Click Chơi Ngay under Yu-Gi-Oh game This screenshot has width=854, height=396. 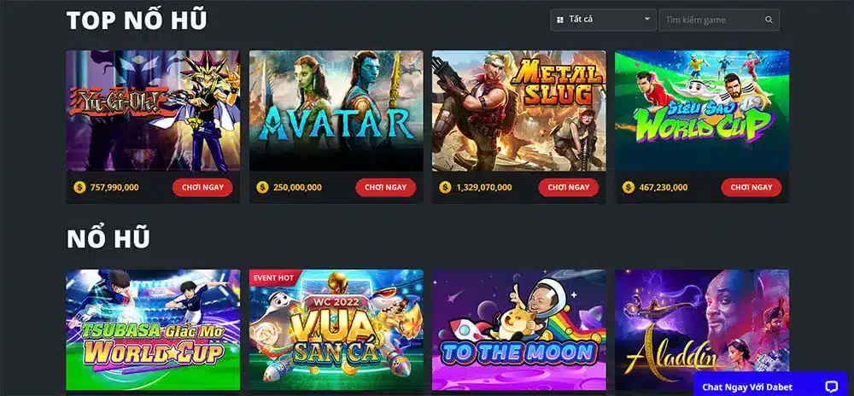[x=202, y=187]
